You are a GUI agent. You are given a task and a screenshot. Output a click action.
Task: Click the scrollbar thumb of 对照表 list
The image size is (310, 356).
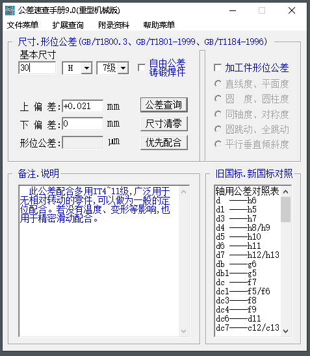pos(286,210)
